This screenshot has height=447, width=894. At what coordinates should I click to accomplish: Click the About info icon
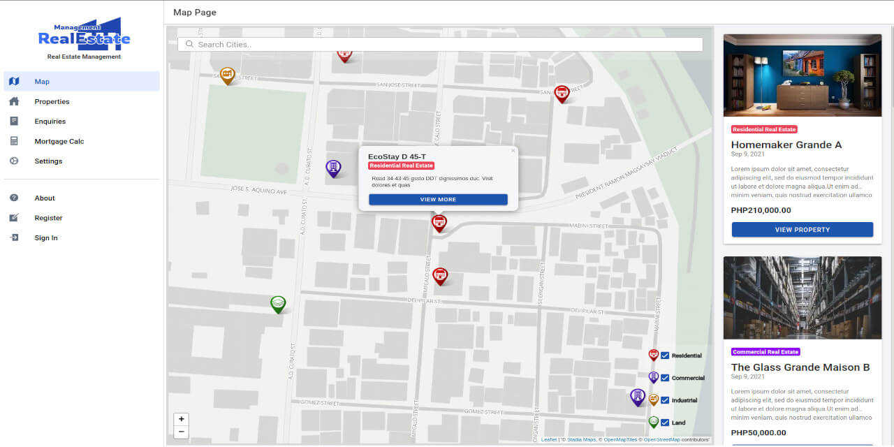14,198
